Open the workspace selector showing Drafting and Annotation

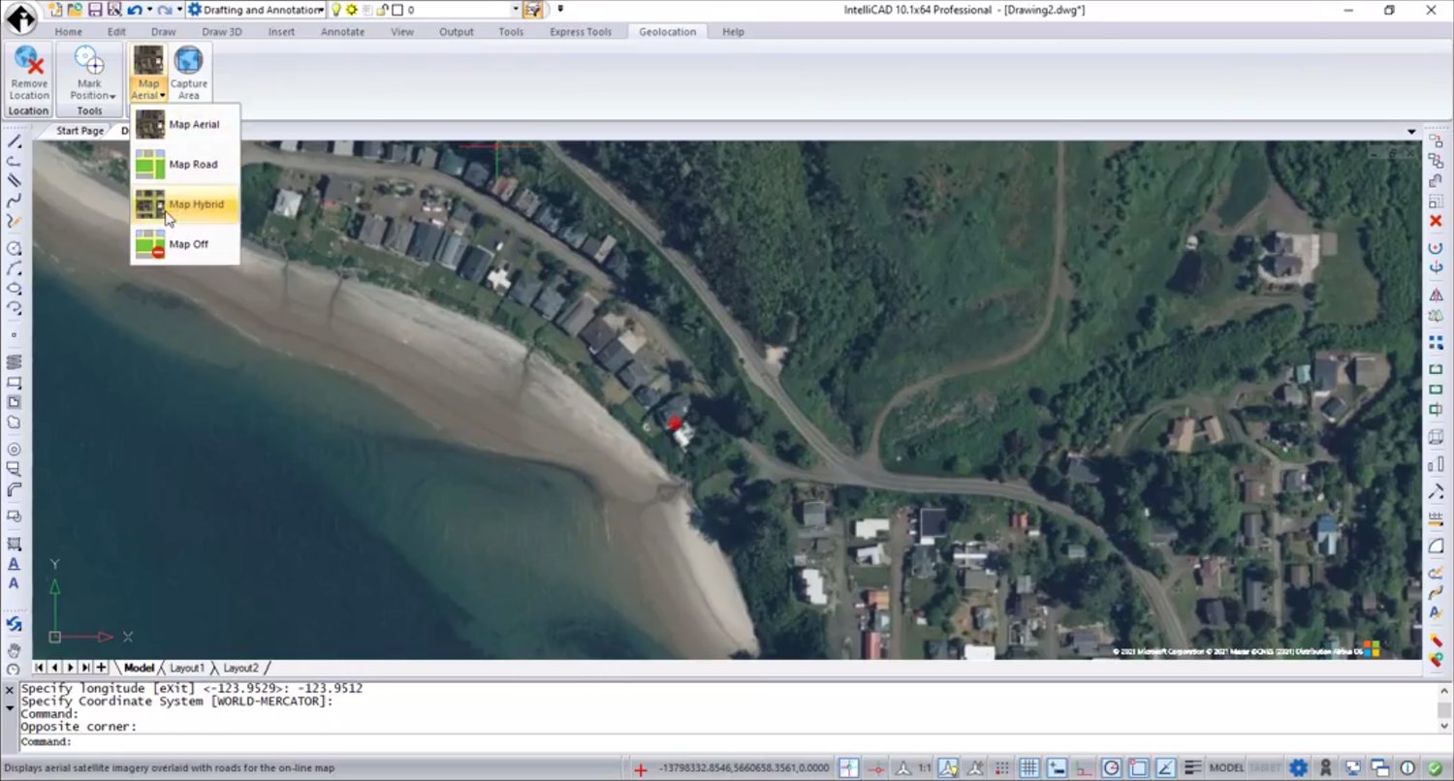(x=256, y=10)
